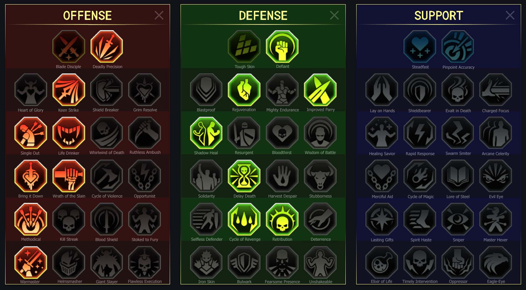Pick the Delay Death hourglass icon
The image size is (526, 290).
244,176
